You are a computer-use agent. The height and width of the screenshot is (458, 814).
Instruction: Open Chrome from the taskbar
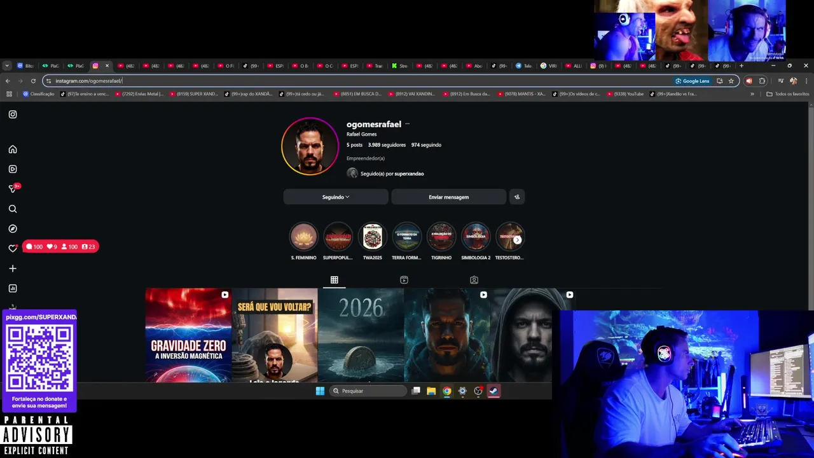coord(447,391)
